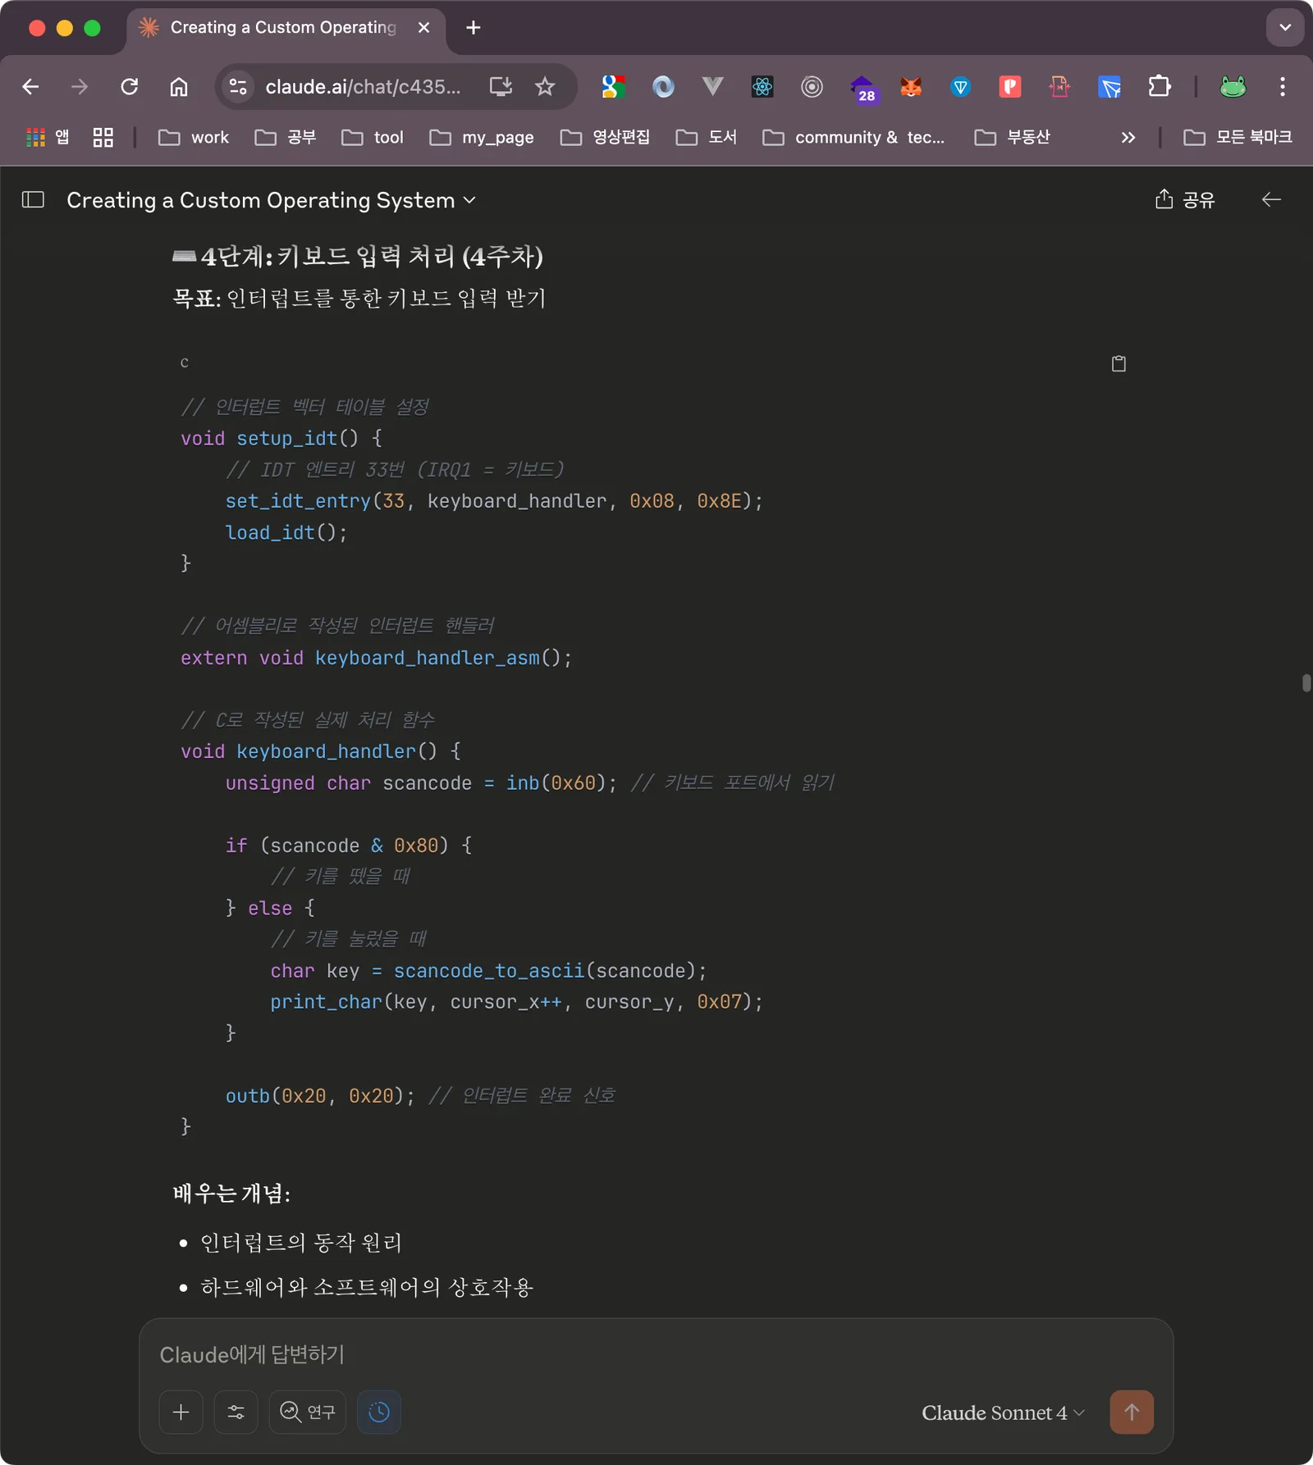The height and width of the screenshot is (1465, 1313).
Task: Open the tab groups grid icon
Action: [103, 137]
